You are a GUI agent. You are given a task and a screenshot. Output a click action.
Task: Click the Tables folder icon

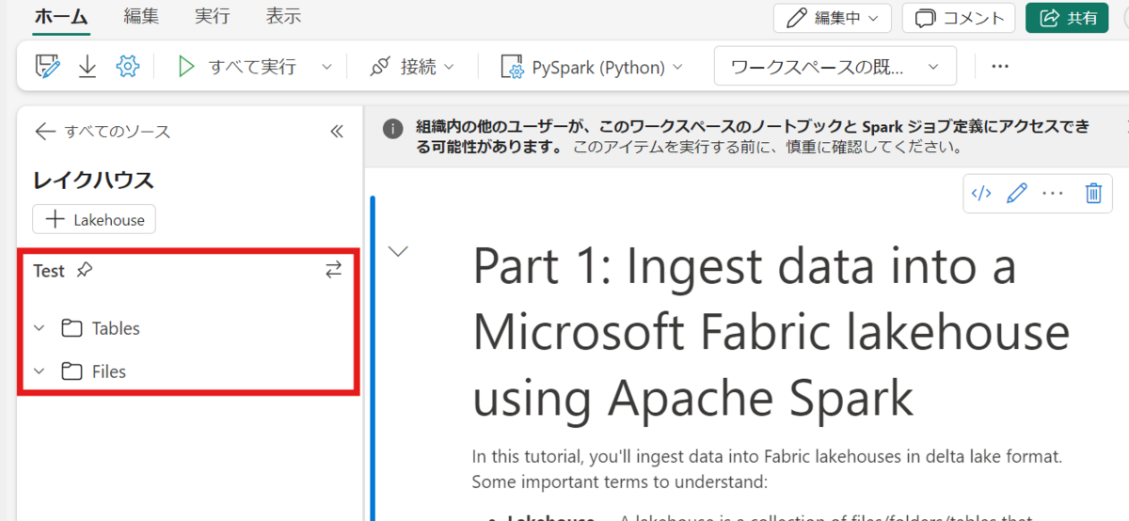click(x=72, y=328)
